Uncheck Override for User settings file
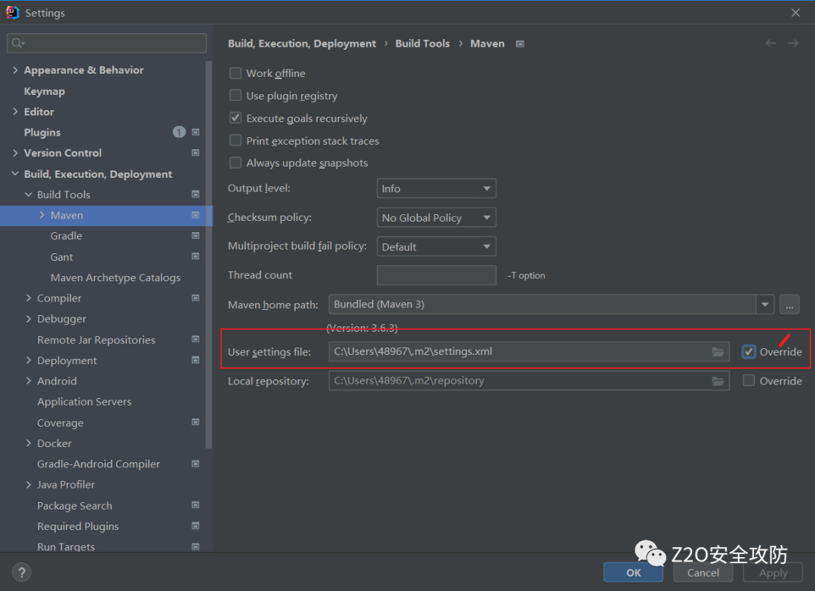The height and width of the screenshot is (591, 815). click(749, 351)
